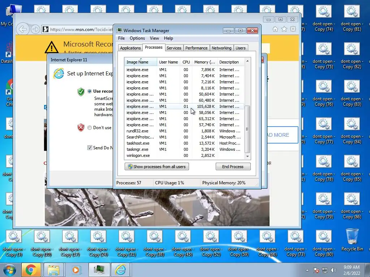The width and height of the screenshot is (370, 277).
Task: Sort by the CPU column header
Action: tap(186, 62)
